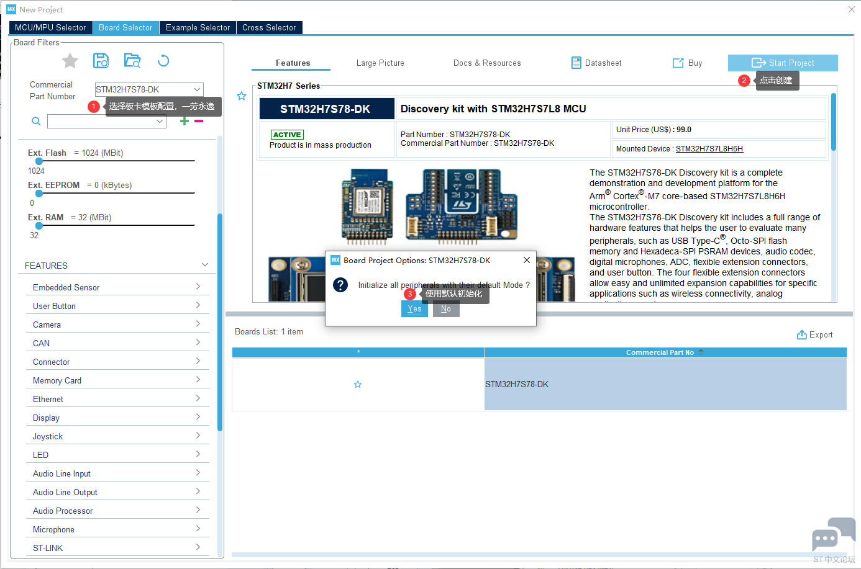Viewport: 861px width, 569px height.
Task: Open the Large Picture tab
Action: [x=380, y=63]
